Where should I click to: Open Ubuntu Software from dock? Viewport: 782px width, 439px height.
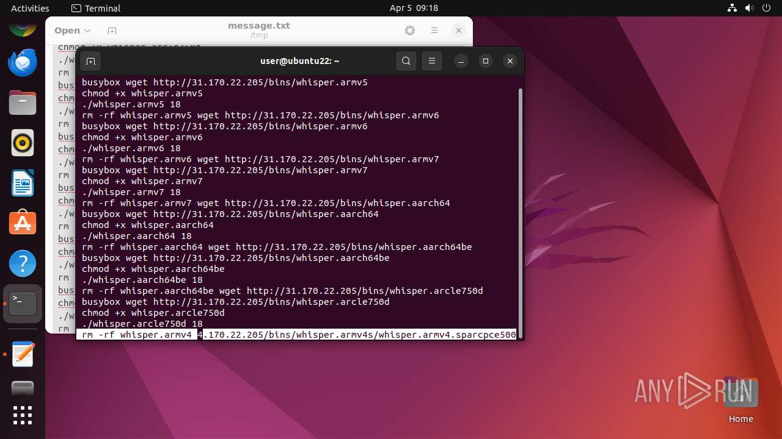pyautogui.click(x=23, y=223)
